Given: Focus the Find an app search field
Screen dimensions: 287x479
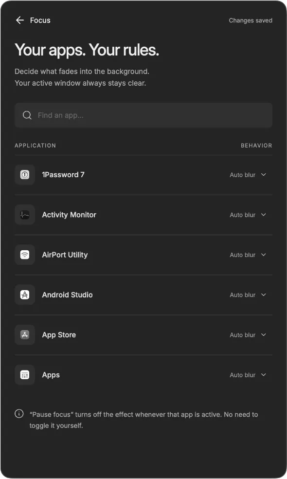Looking at the screenshot, I should [x=143, y=115].
